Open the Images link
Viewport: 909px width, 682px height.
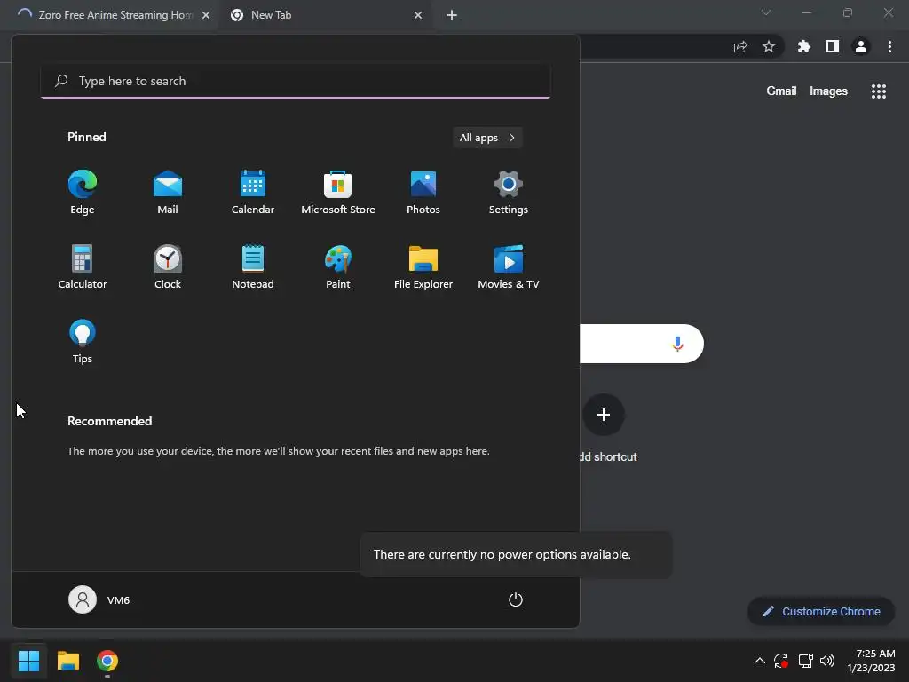(x=828, y=91)
